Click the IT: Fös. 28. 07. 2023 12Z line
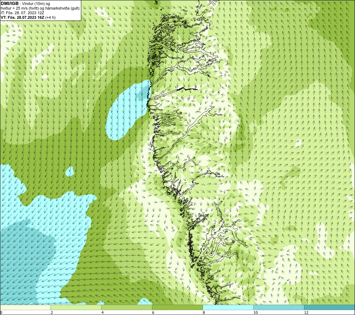The width and height of the screenshot is (355, 315). click(22, 13)
